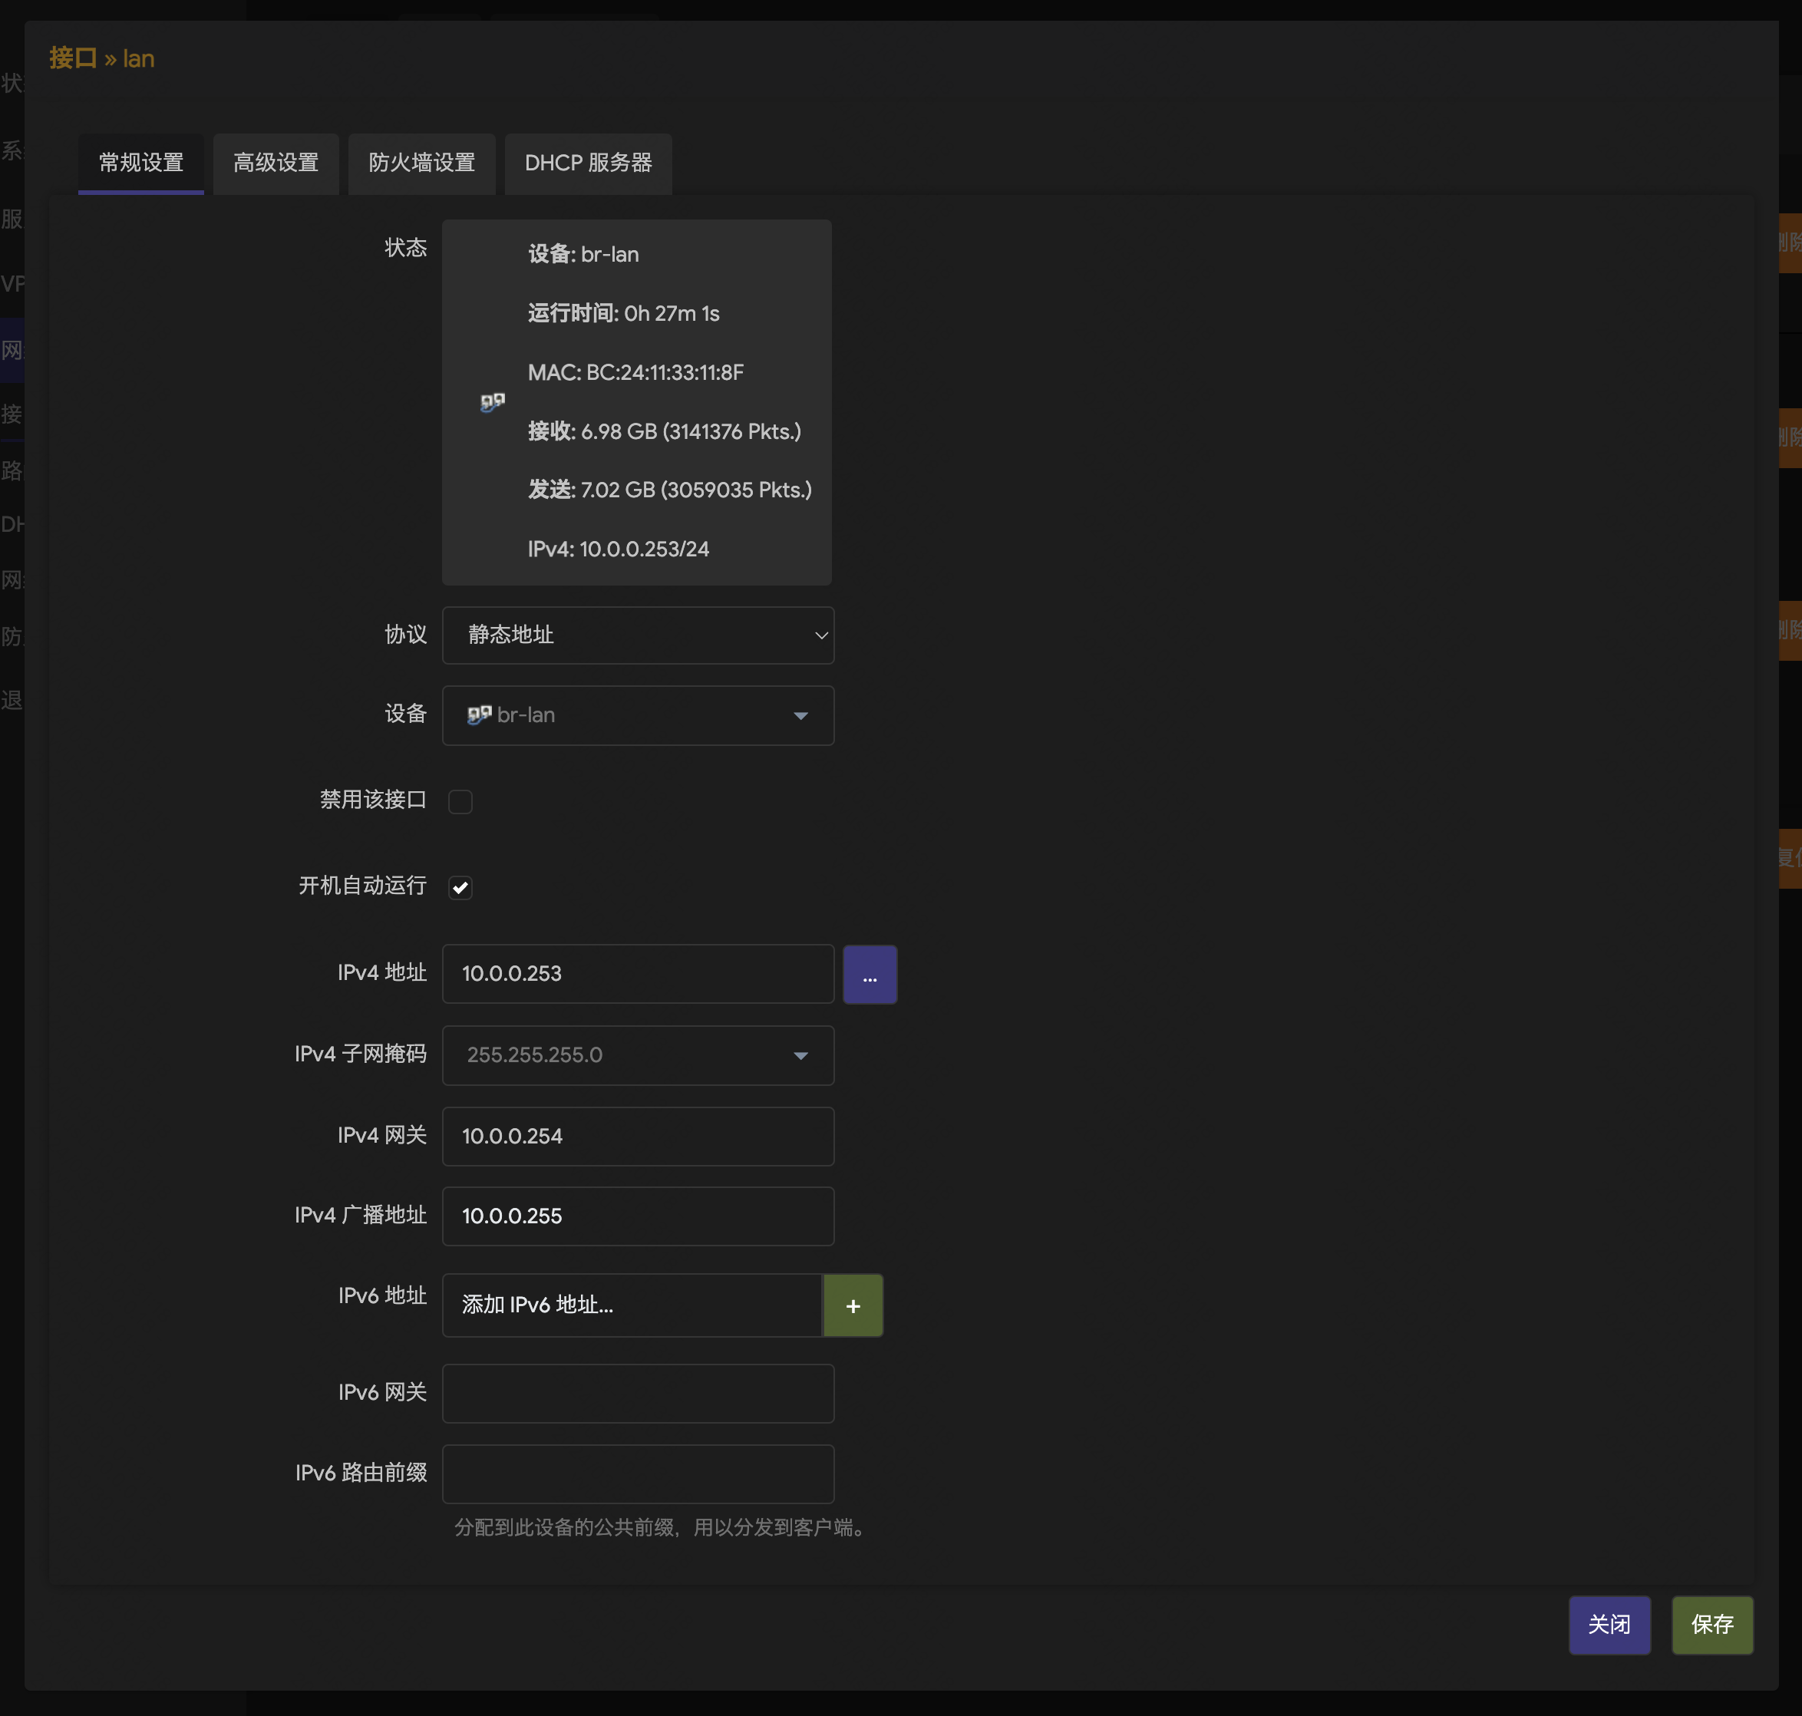The height and width of the screenshot is (1716, 1802).
Task: Open the 协议 dropdown showing 静态地址
Action: [638, 635]
